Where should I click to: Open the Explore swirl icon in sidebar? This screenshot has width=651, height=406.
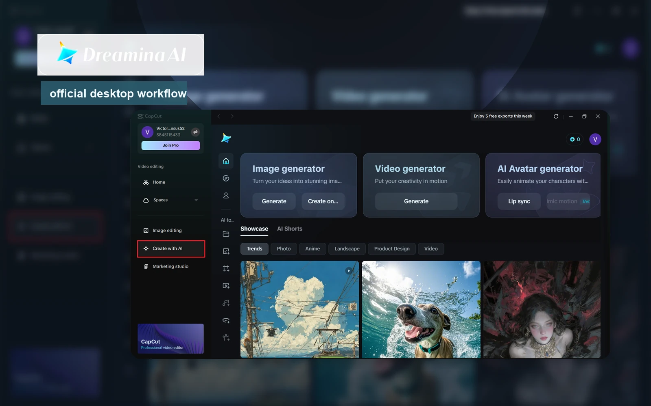[x=226, y=178]
